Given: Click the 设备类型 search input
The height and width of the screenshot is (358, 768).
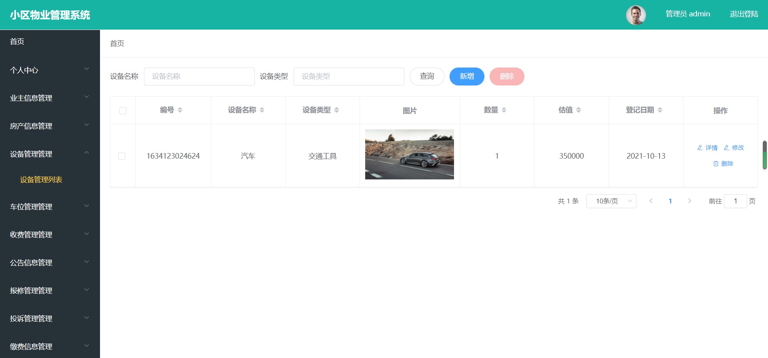Looking at the screenshot, I should (349, 76).
